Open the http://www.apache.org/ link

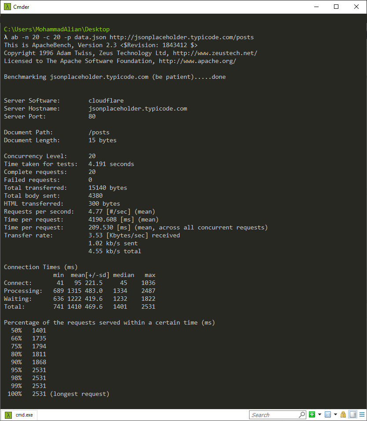pos(197,61)
